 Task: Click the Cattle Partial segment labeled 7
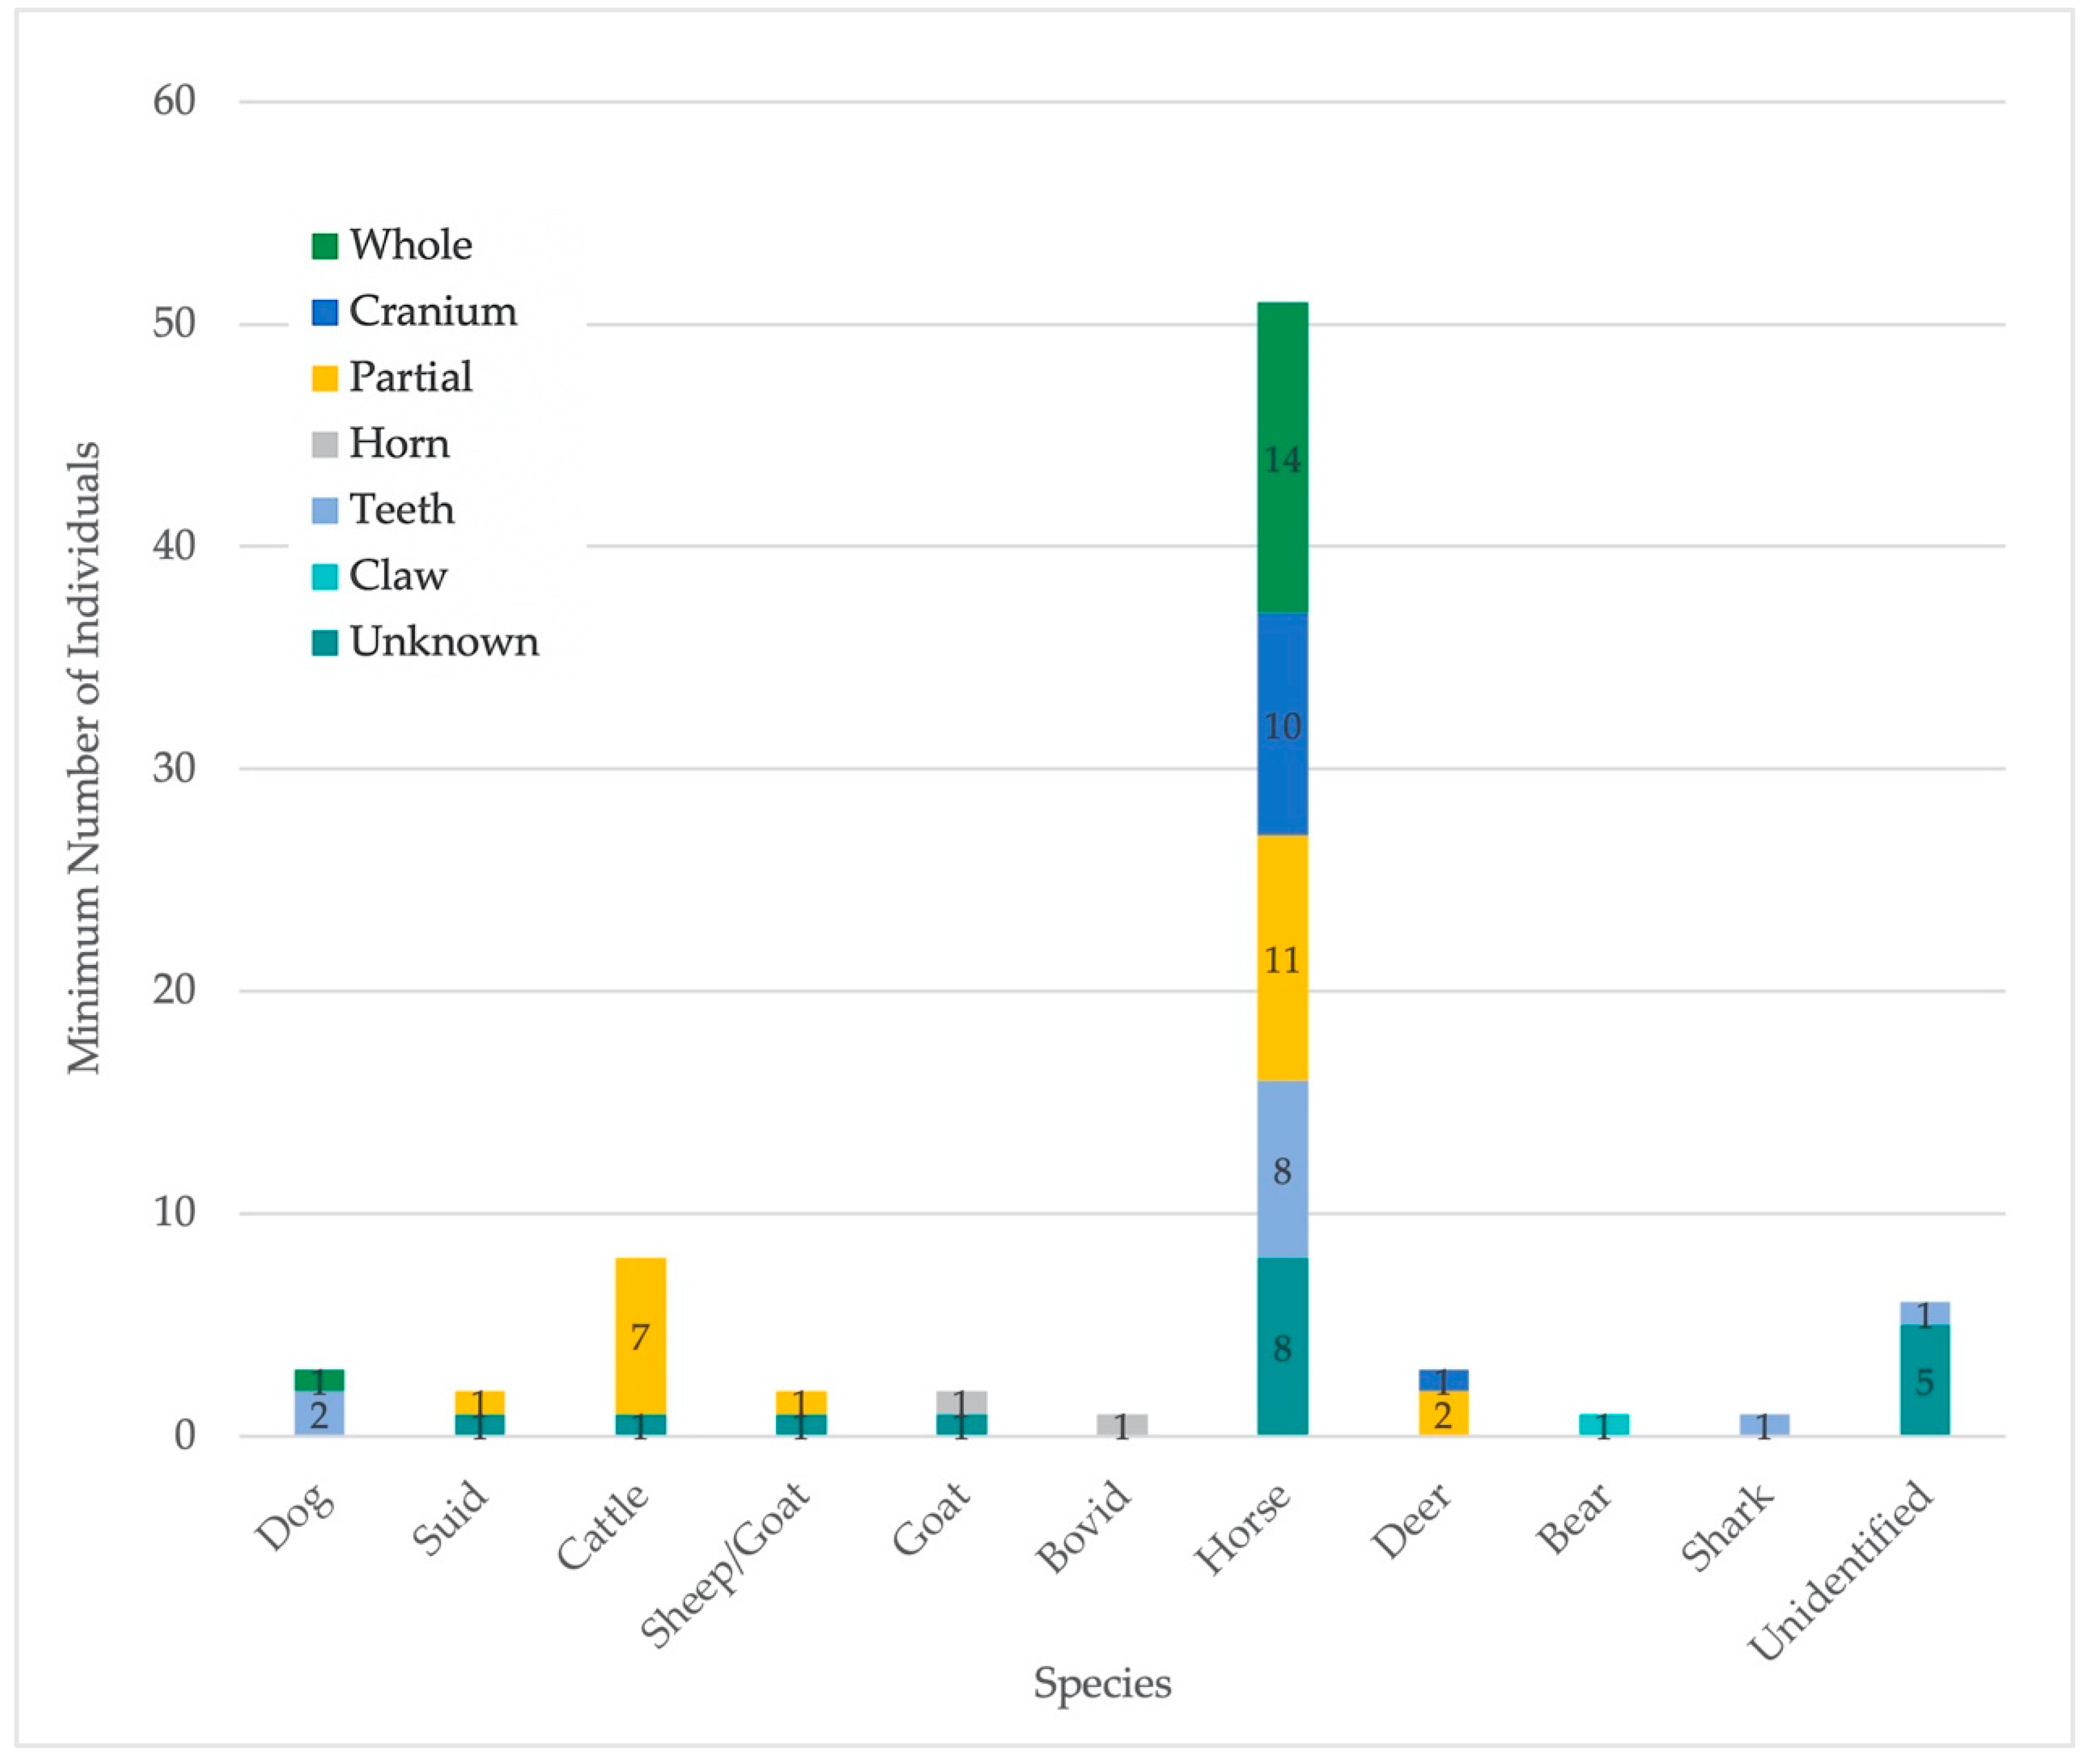click(640, 1335)
